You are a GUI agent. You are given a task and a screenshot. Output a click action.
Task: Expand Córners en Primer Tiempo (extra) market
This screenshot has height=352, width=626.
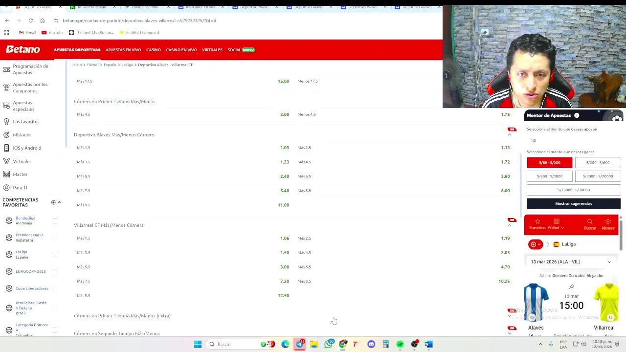pos(510,316)
